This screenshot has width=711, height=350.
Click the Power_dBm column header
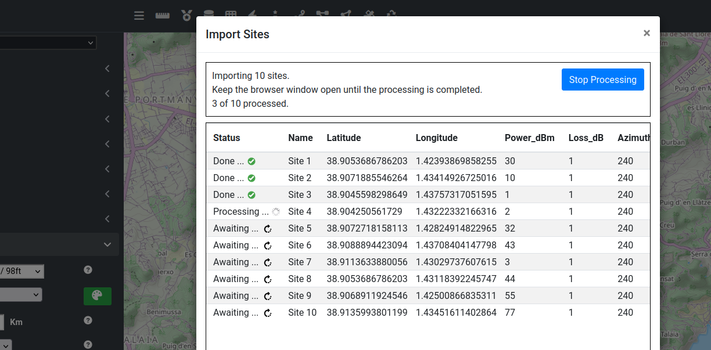529,138
